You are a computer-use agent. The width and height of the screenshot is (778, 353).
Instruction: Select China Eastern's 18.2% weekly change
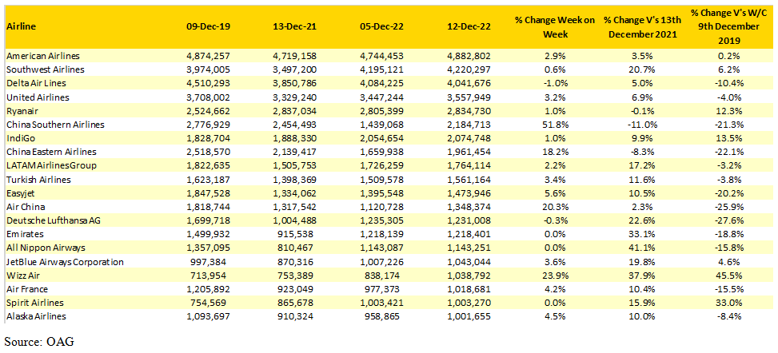pyautogui.click(x=555, y=151)
